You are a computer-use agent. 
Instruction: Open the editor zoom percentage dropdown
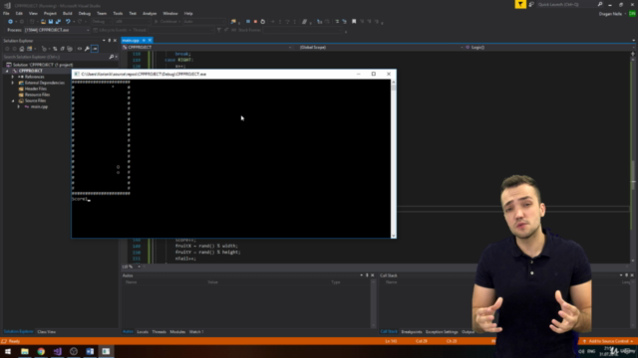[x=139, y=267]
